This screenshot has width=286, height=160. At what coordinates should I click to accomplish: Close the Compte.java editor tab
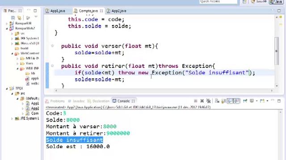101,11
